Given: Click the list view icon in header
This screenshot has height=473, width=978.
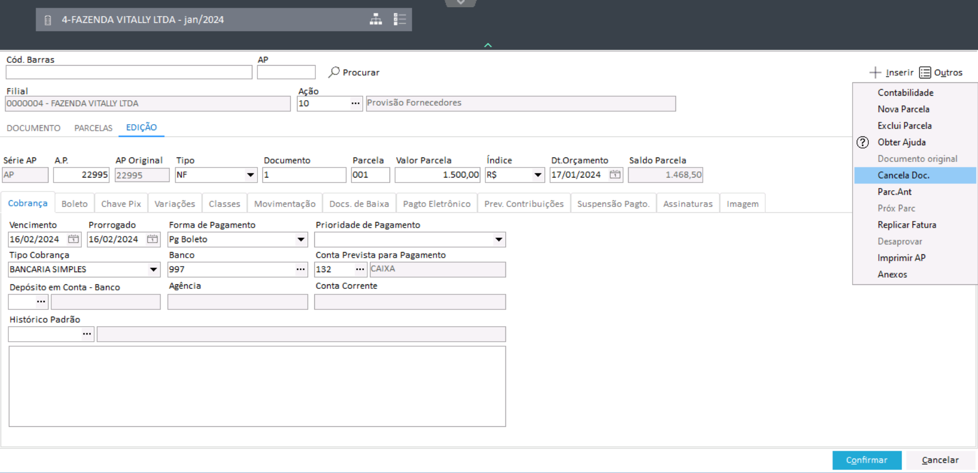Looking at the screenshot, I should click(x=400, y=19).
